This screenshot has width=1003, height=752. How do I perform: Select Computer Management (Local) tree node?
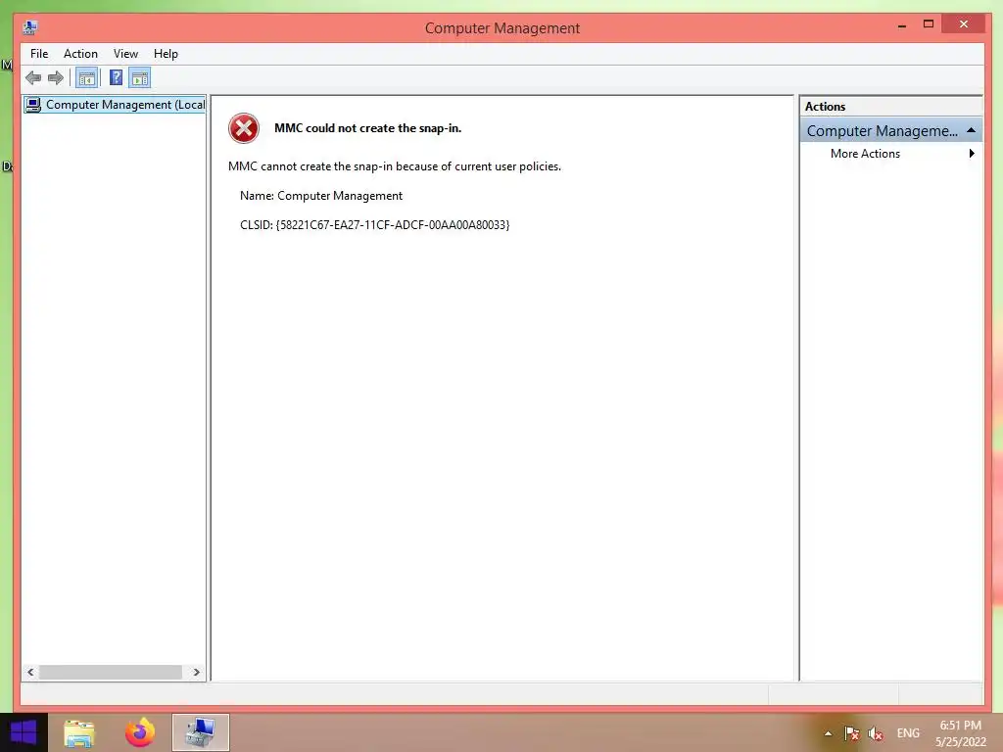(116, 104)
